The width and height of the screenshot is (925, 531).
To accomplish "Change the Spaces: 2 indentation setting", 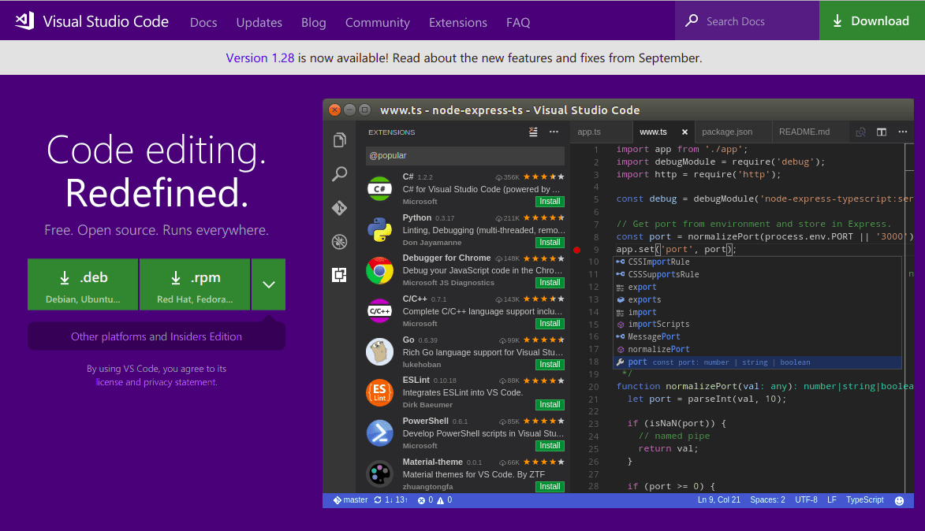I will [767, 499].
